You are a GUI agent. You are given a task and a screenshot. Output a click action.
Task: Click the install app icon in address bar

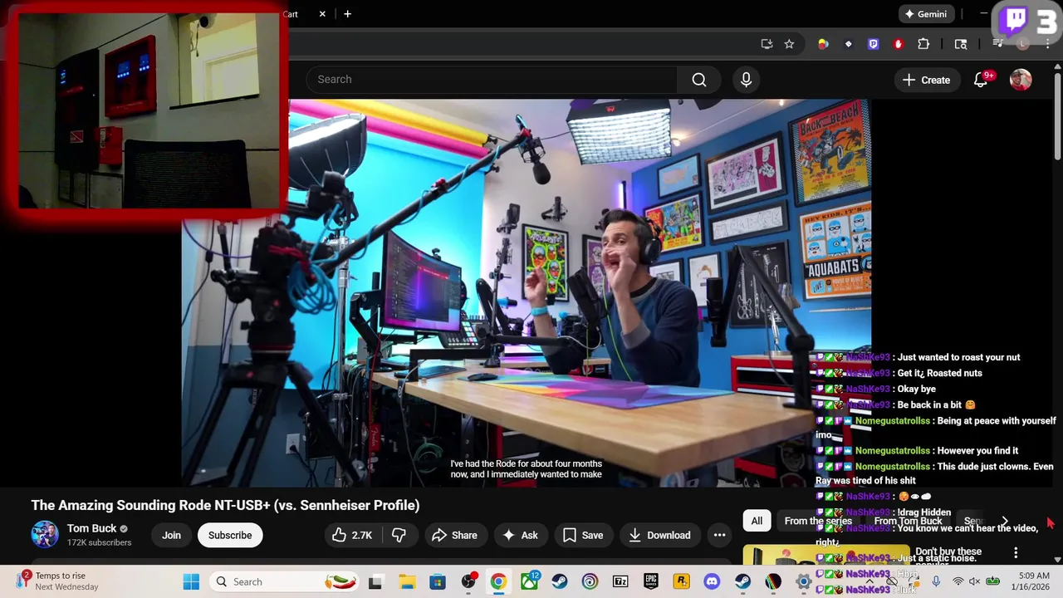(x=767, y=44)
